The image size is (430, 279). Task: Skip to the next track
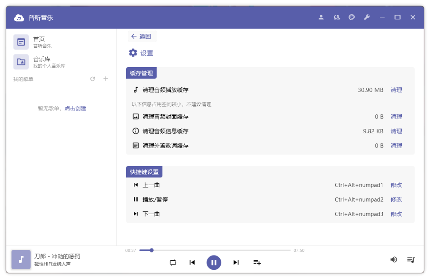(236, 262)
